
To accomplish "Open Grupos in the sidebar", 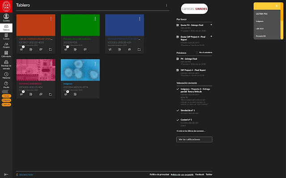I will click(6, 45).
